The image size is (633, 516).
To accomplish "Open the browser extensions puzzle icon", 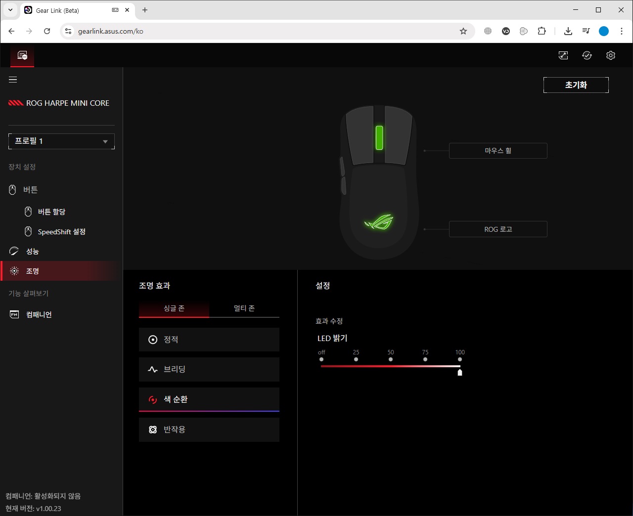I will [x=542, y=31].
